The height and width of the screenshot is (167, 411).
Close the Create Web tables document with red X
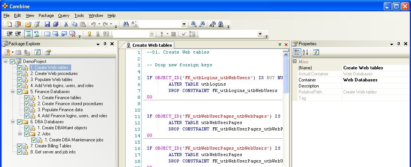286,45
